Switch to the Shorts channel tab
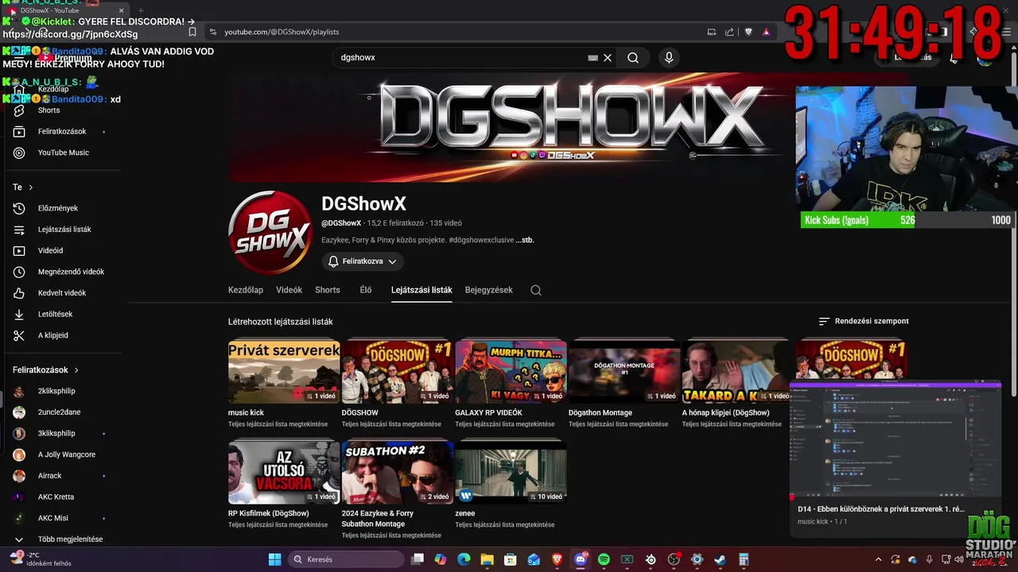1018x572 pixels. click(x=328, y=290)
